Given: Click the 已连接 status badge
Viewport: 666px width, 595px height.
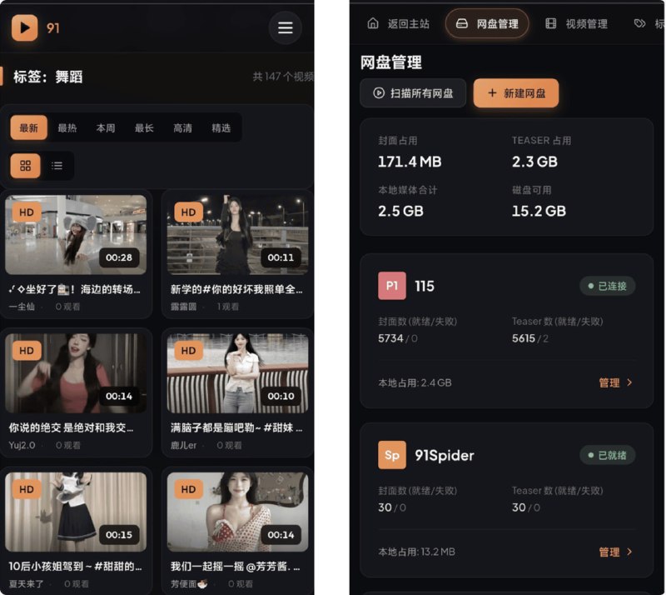Looking at the screenshot, I should point(608,286).
